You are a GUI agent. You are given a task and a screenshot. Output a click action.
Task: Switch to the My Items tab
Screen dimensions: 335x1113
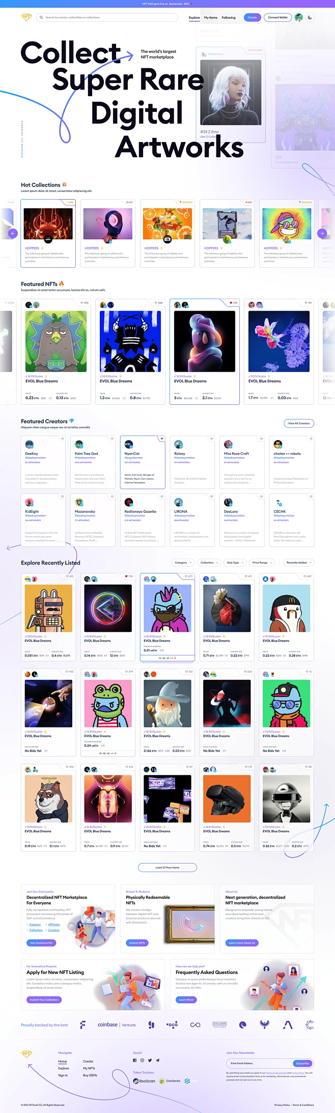211,18
